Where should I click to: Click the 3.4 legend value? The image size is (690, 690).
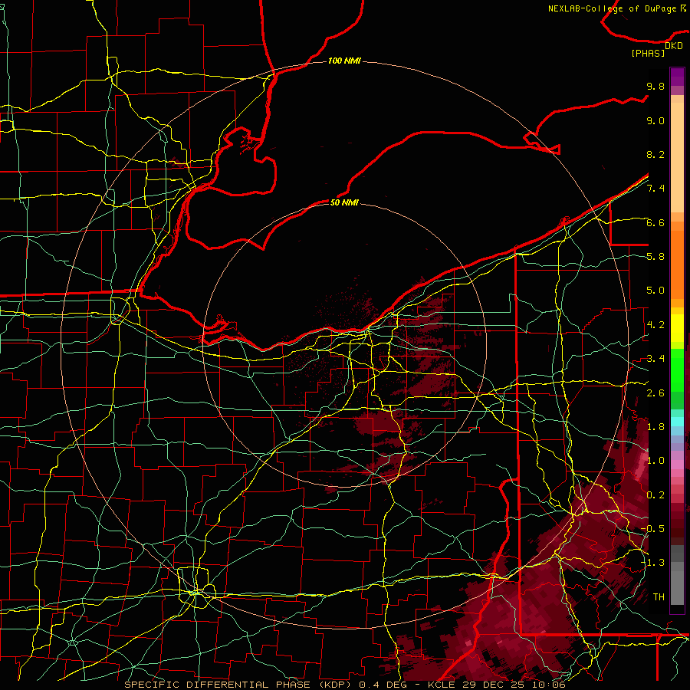click(x=655, y=359)
